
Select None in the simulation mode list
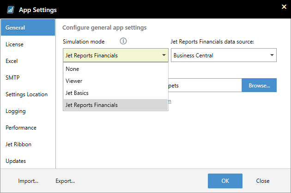click(x=115, y=69)
